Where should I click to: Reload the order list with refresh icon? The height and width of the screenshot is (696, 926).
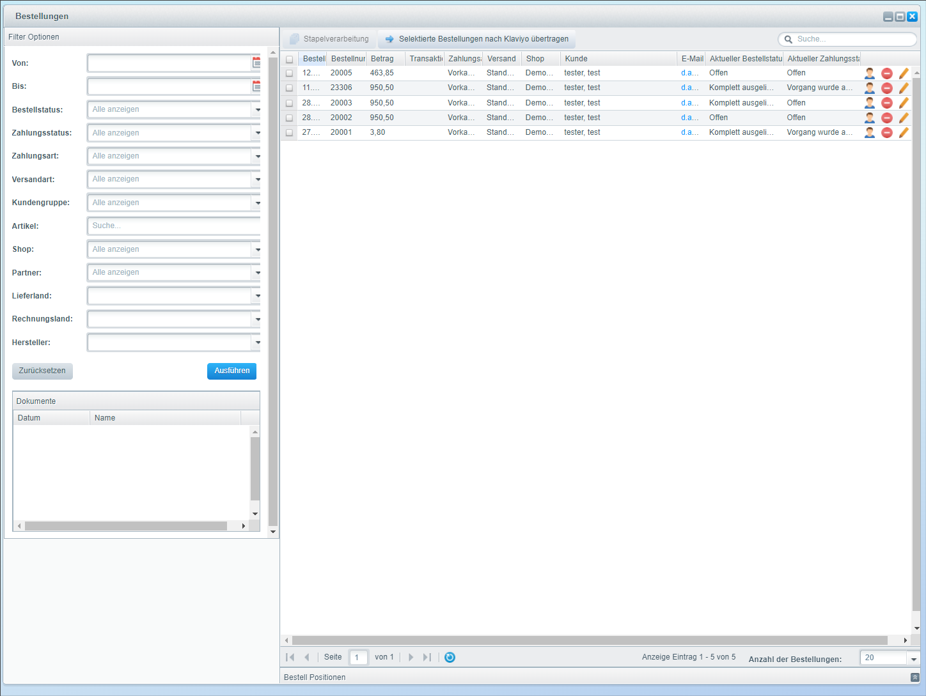[x=450, y=657]
